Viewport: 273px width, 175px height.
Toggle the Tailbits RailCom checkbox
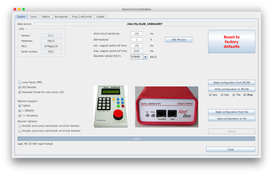20,106
